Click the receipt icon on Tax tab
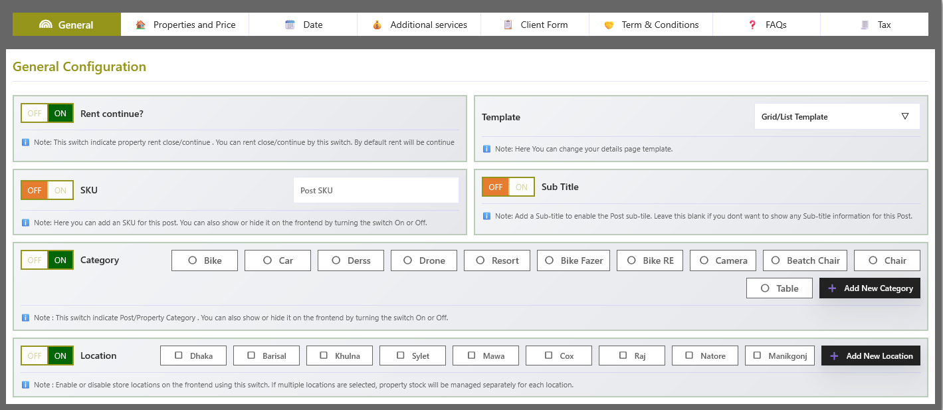 point(865,25)
